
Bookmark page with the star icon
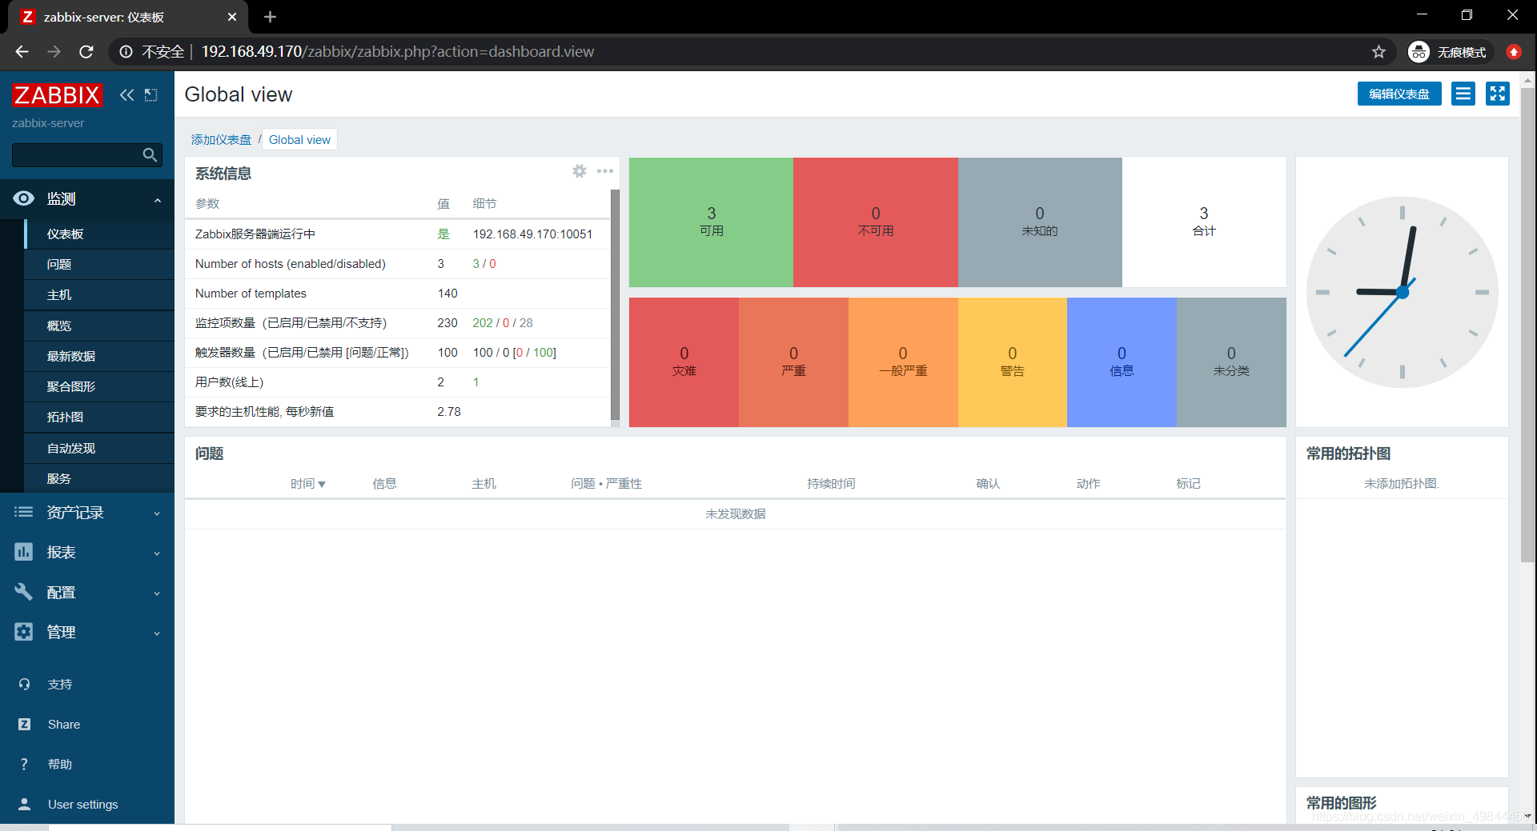tap(1378, 52)
